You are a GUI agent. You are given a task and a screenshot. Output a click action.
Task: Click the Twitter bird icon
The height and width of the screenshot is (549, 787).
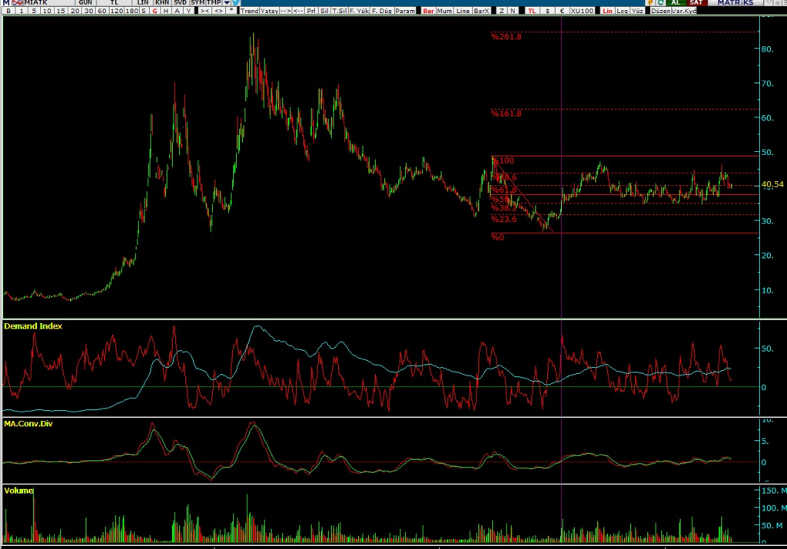[x=235, y=3]
